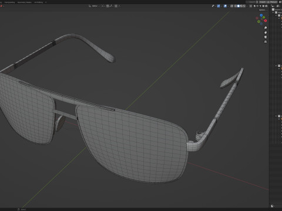Click the dim blue negative Z gizmo circle
This screenshot has height=211, width=282.
click(x=261, y=23)
